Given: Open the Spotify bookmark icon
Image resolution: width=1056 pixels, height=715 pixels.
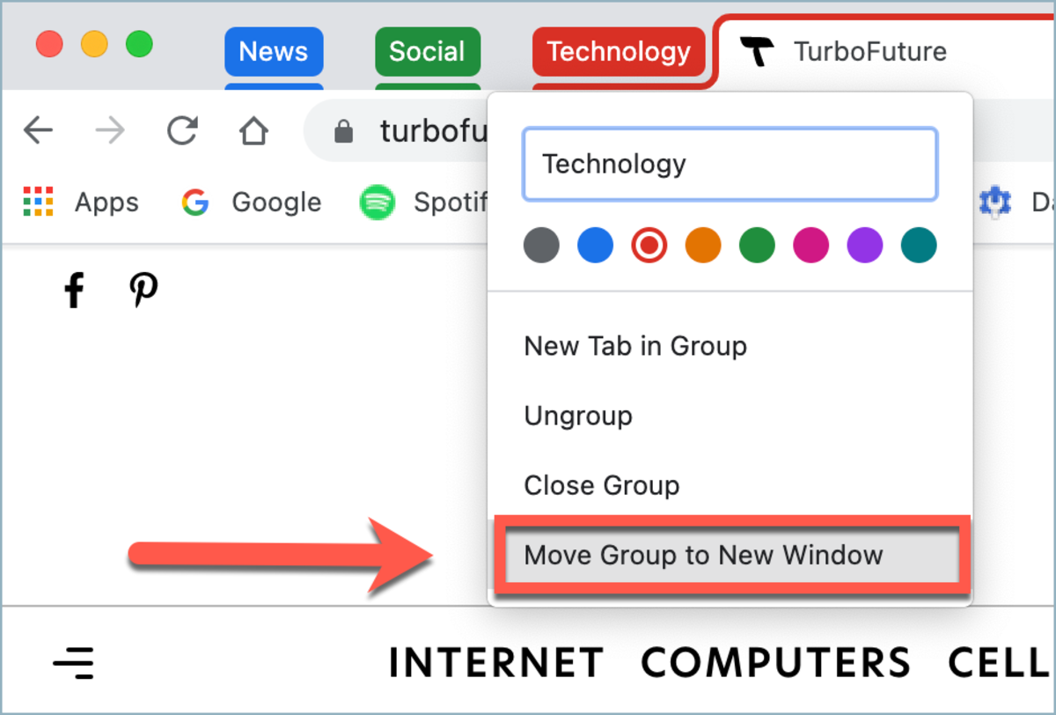Looking at the screenshot, I should click(378, 203).
